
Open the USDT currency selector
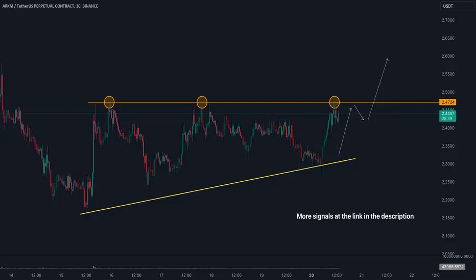coord(457,6)
